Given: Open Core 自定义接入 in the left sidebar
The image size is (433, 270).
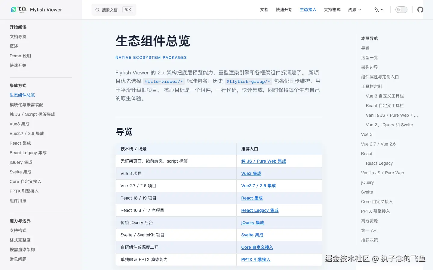Looking at the screenshot, I should point(26,181).
